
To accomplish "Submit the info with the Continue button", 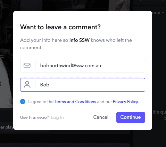I will (131, 117).
